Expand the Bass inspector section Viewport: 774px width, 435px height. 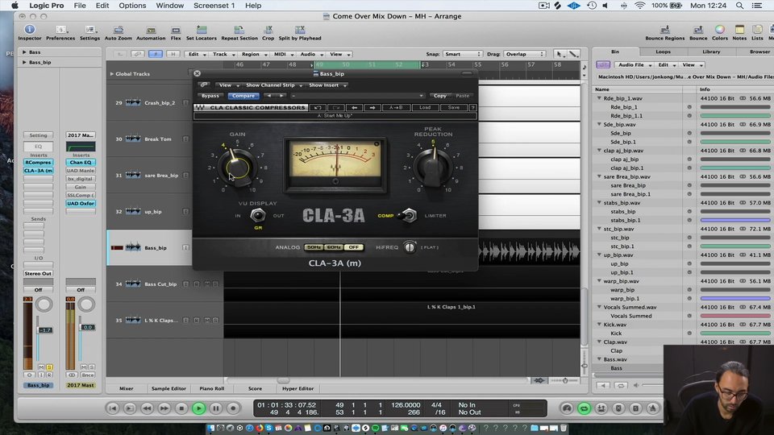(x=23, y=52)
